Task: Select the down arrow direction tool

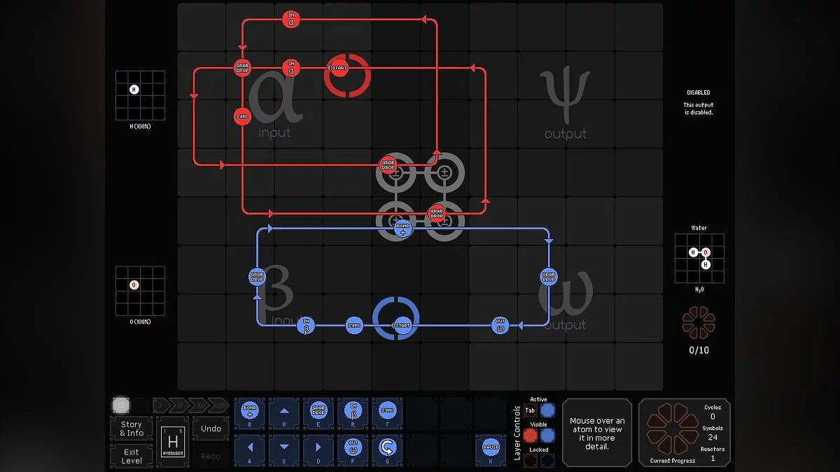Action: click(284, 448)
